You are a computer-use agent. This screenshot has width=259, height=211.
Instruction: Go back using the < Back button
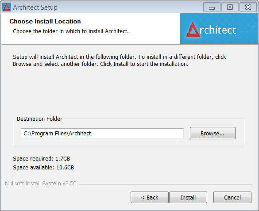click(x=150, y=197)
